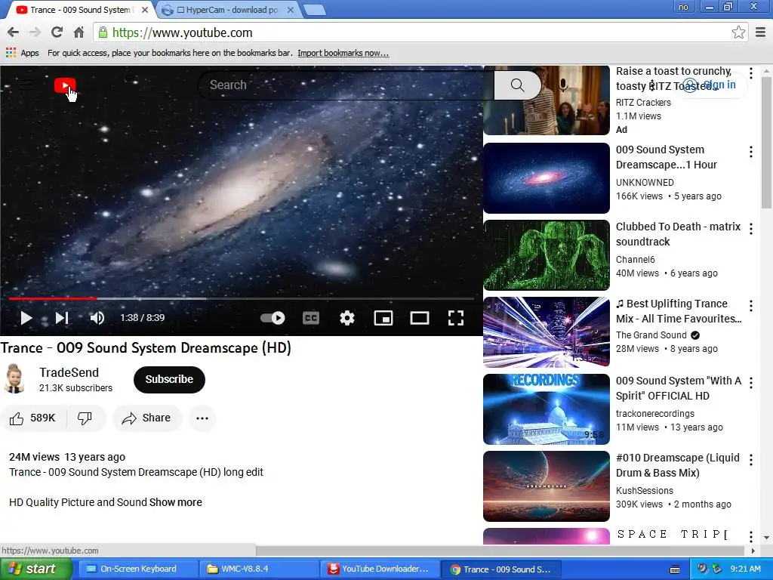Open options menu for Clubbed To Death video
773x580 pixels.
pyautogui.click(x=751, y=229)
